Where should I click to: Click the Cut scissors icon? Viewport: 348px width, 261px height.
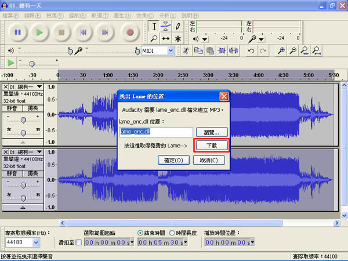(186, 51)
